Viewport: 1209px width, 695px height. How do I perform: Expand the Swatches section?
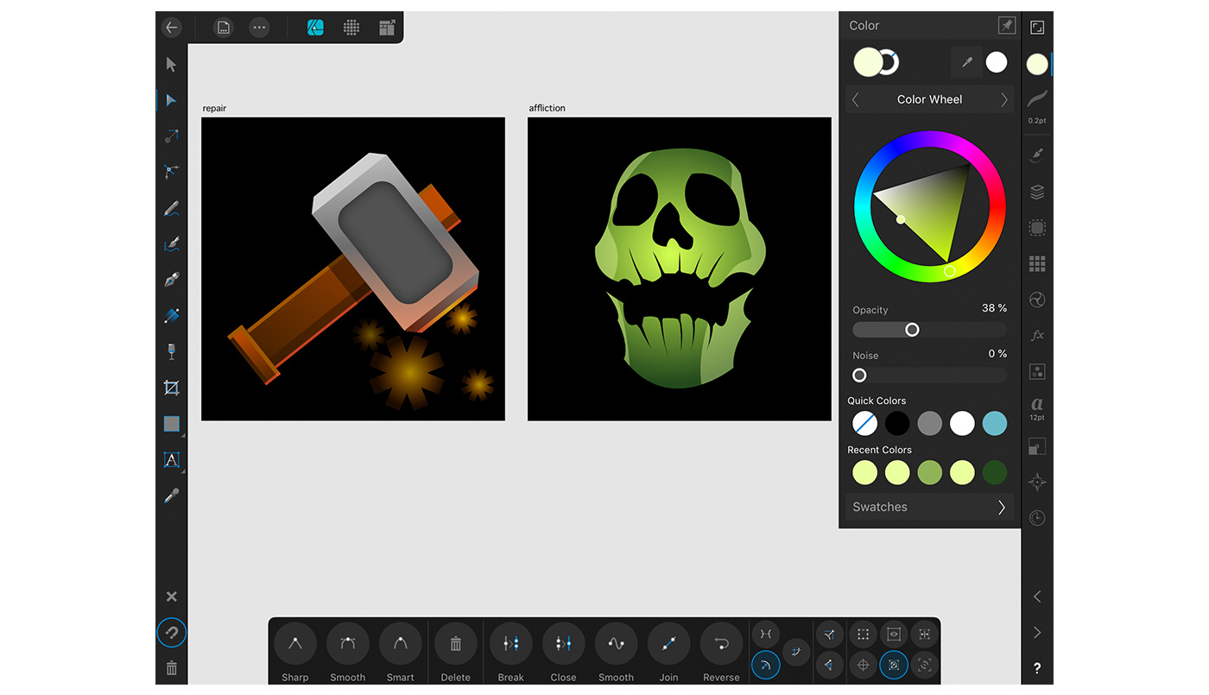point(929,507)
